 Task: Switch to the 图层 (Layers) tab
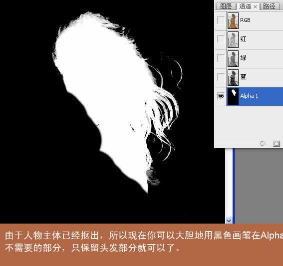(226, 6)
